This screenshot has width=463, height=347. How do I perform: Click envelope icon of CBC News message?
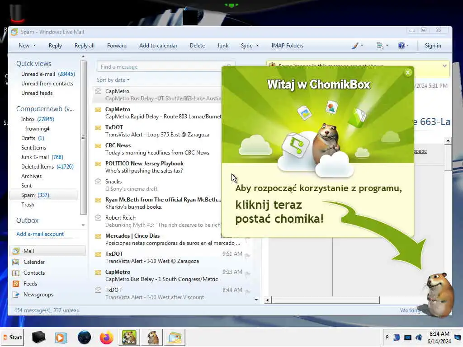click(x=98, y=146)
